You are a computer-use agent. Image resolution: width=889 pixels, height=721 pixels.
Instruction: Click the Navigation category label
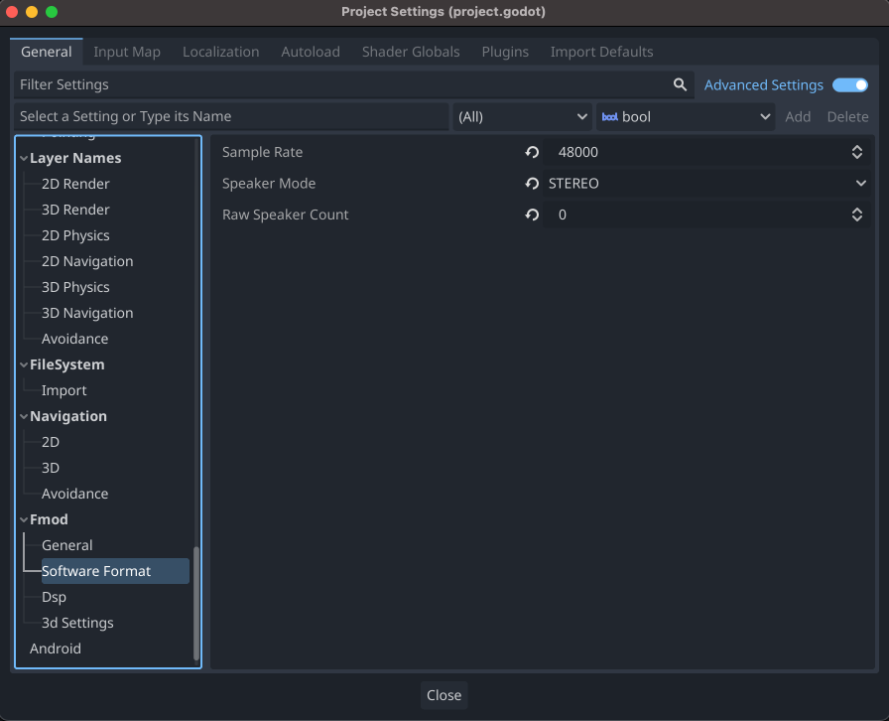[68, 417]
